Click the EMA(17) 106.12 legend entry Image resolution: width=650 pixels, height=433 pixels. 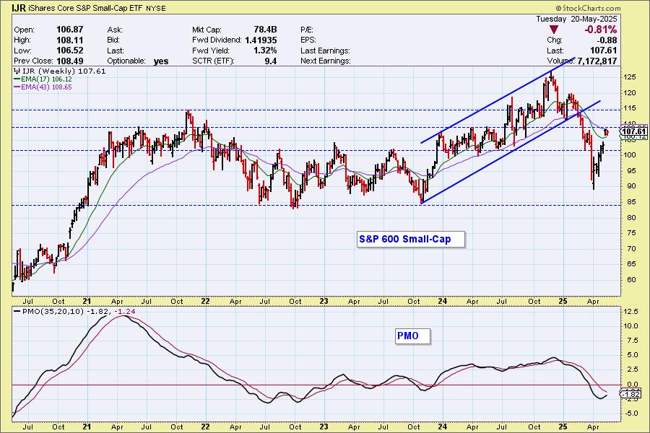tap(43, 79)
